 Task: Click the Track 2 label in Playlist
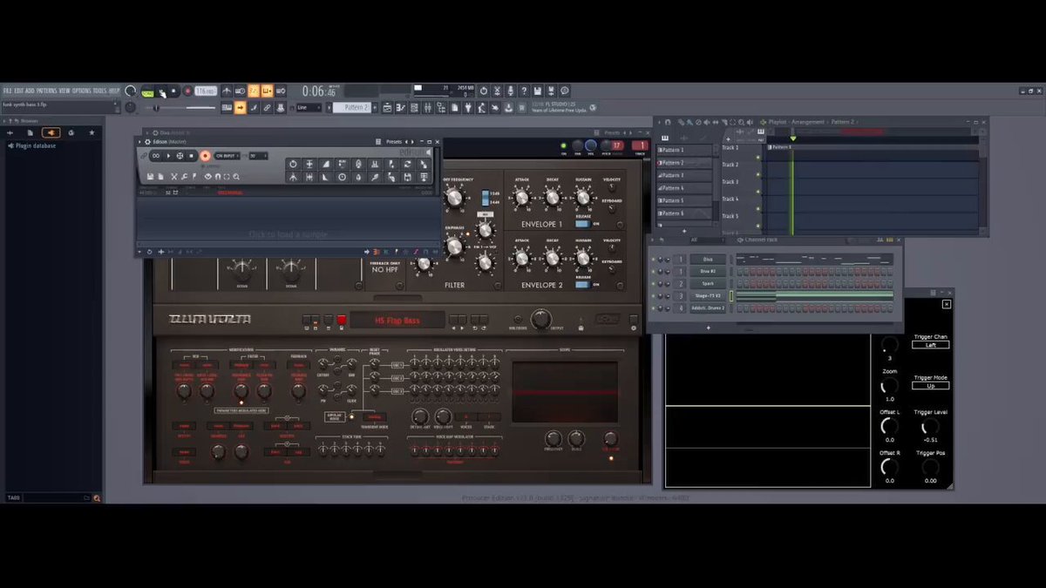pyautogui.click(x=730, y=165)
